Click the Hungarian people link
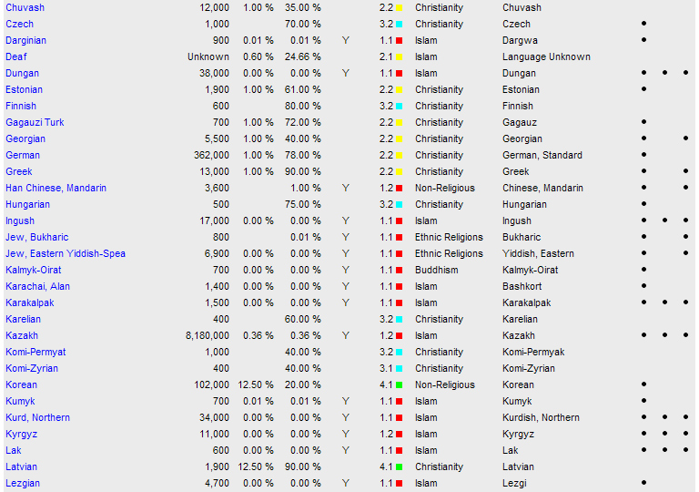 pyautogui.click(x=27, y=204)
